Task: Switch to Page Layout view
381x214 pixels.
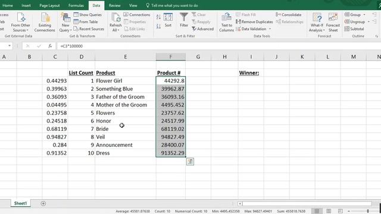Action: [x=329, y=211]
